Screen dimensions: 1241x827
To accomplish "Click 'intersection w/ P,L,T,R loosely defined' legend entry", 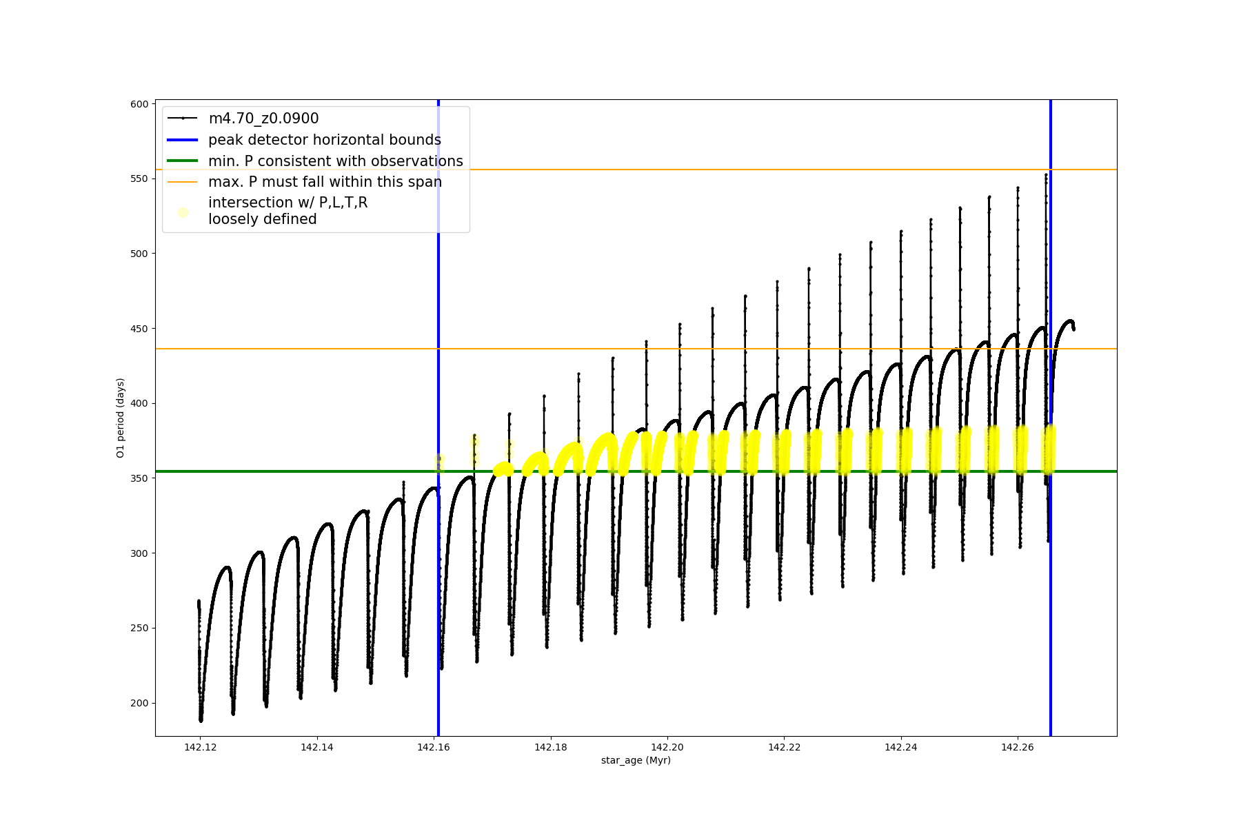I will click(x=287, y=211).
